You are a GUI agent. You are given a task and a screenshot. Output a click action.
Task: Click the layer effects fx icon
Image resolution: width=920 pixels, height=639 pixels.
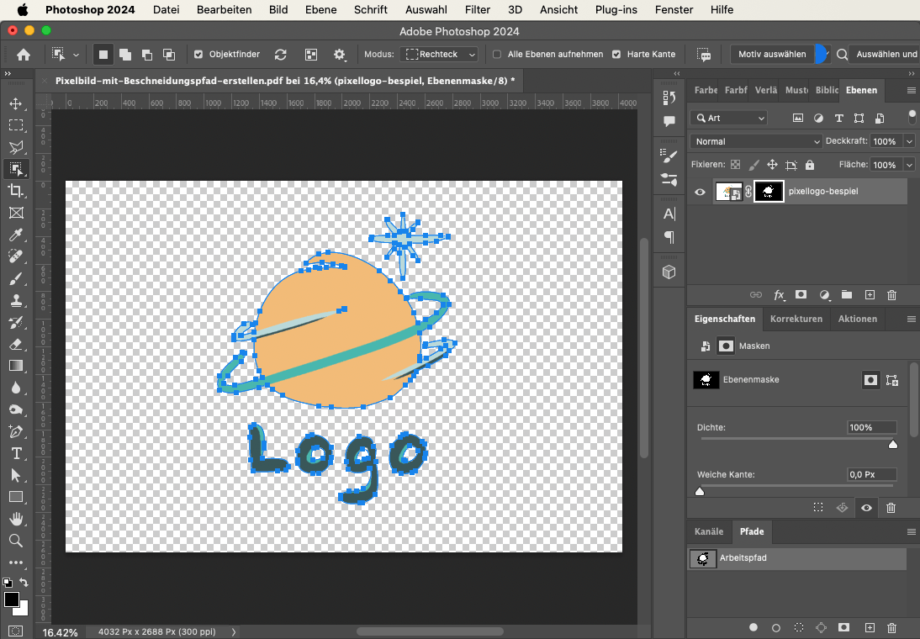coord(779,295)
